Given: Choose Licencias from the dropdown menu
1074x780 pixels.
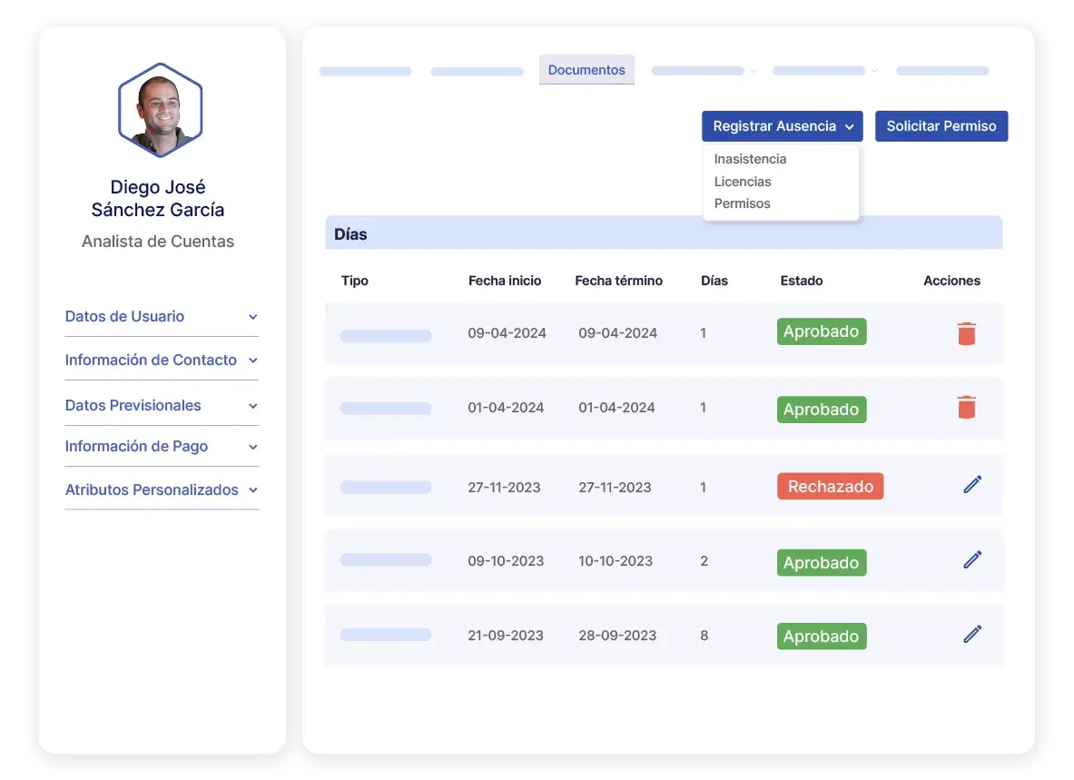Looking at the screenshot, I should click(x=743, y=181).
